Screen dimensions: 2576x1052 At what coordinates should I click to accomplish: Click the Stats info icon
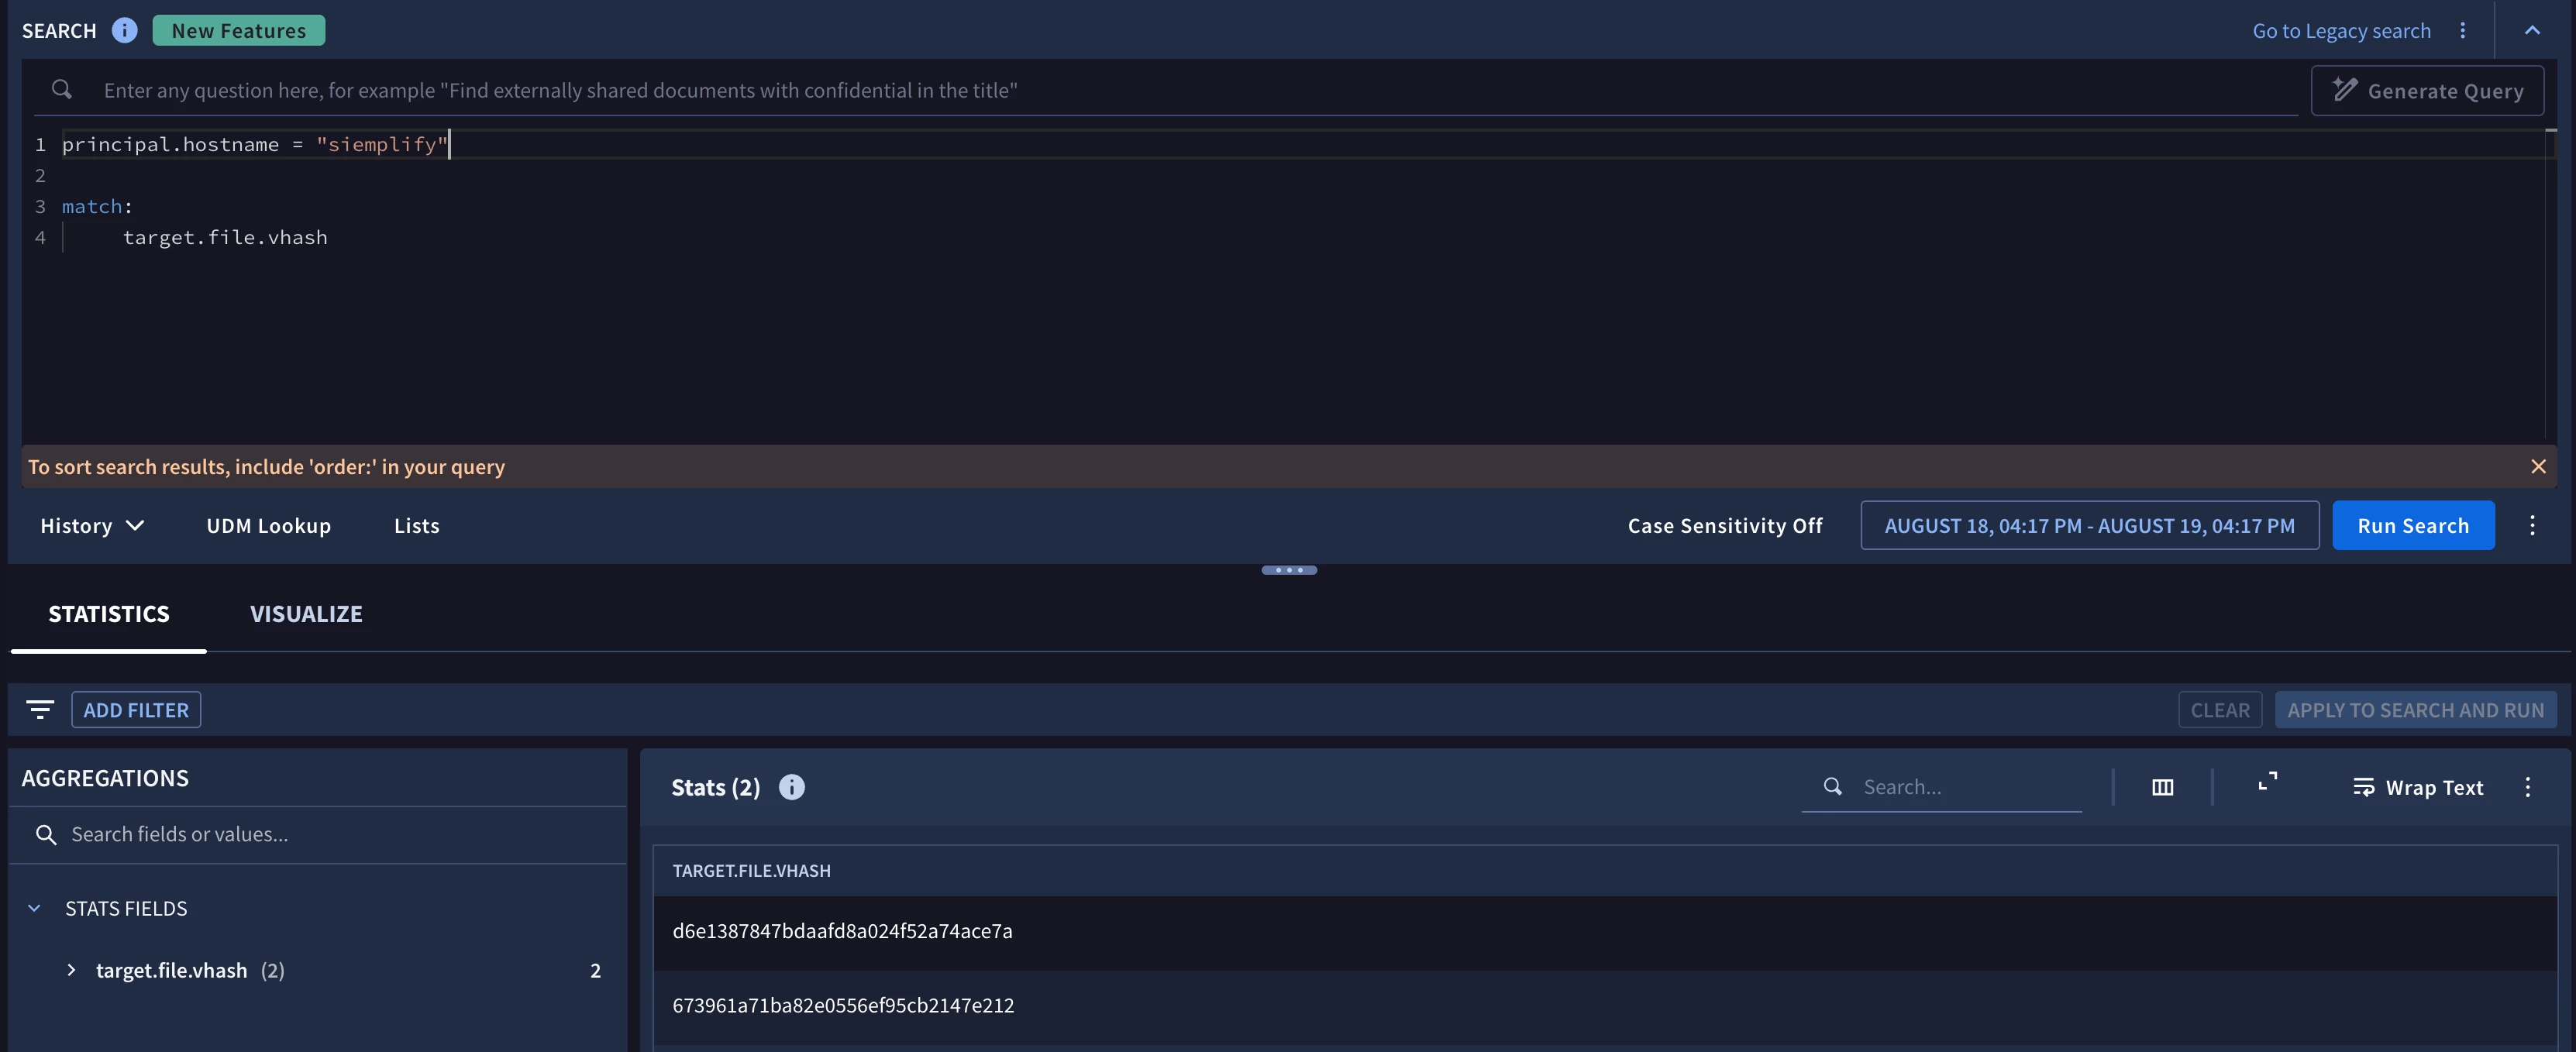click(791, 787)
